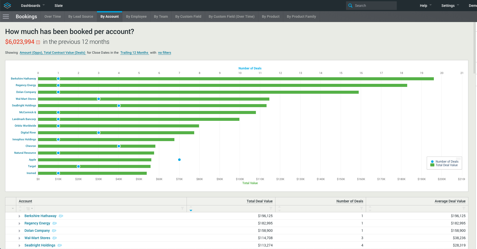477x249 pixels.
Task: Toggle Number of Deals legend series
Action: 445,162
